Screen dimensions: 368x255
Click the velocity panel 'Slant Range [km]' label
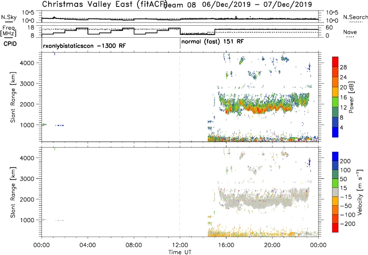click(x=13, y=192)
